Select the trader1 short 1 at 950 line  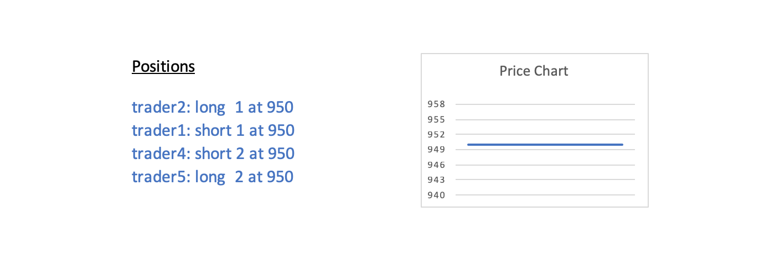tap(213, 130)
